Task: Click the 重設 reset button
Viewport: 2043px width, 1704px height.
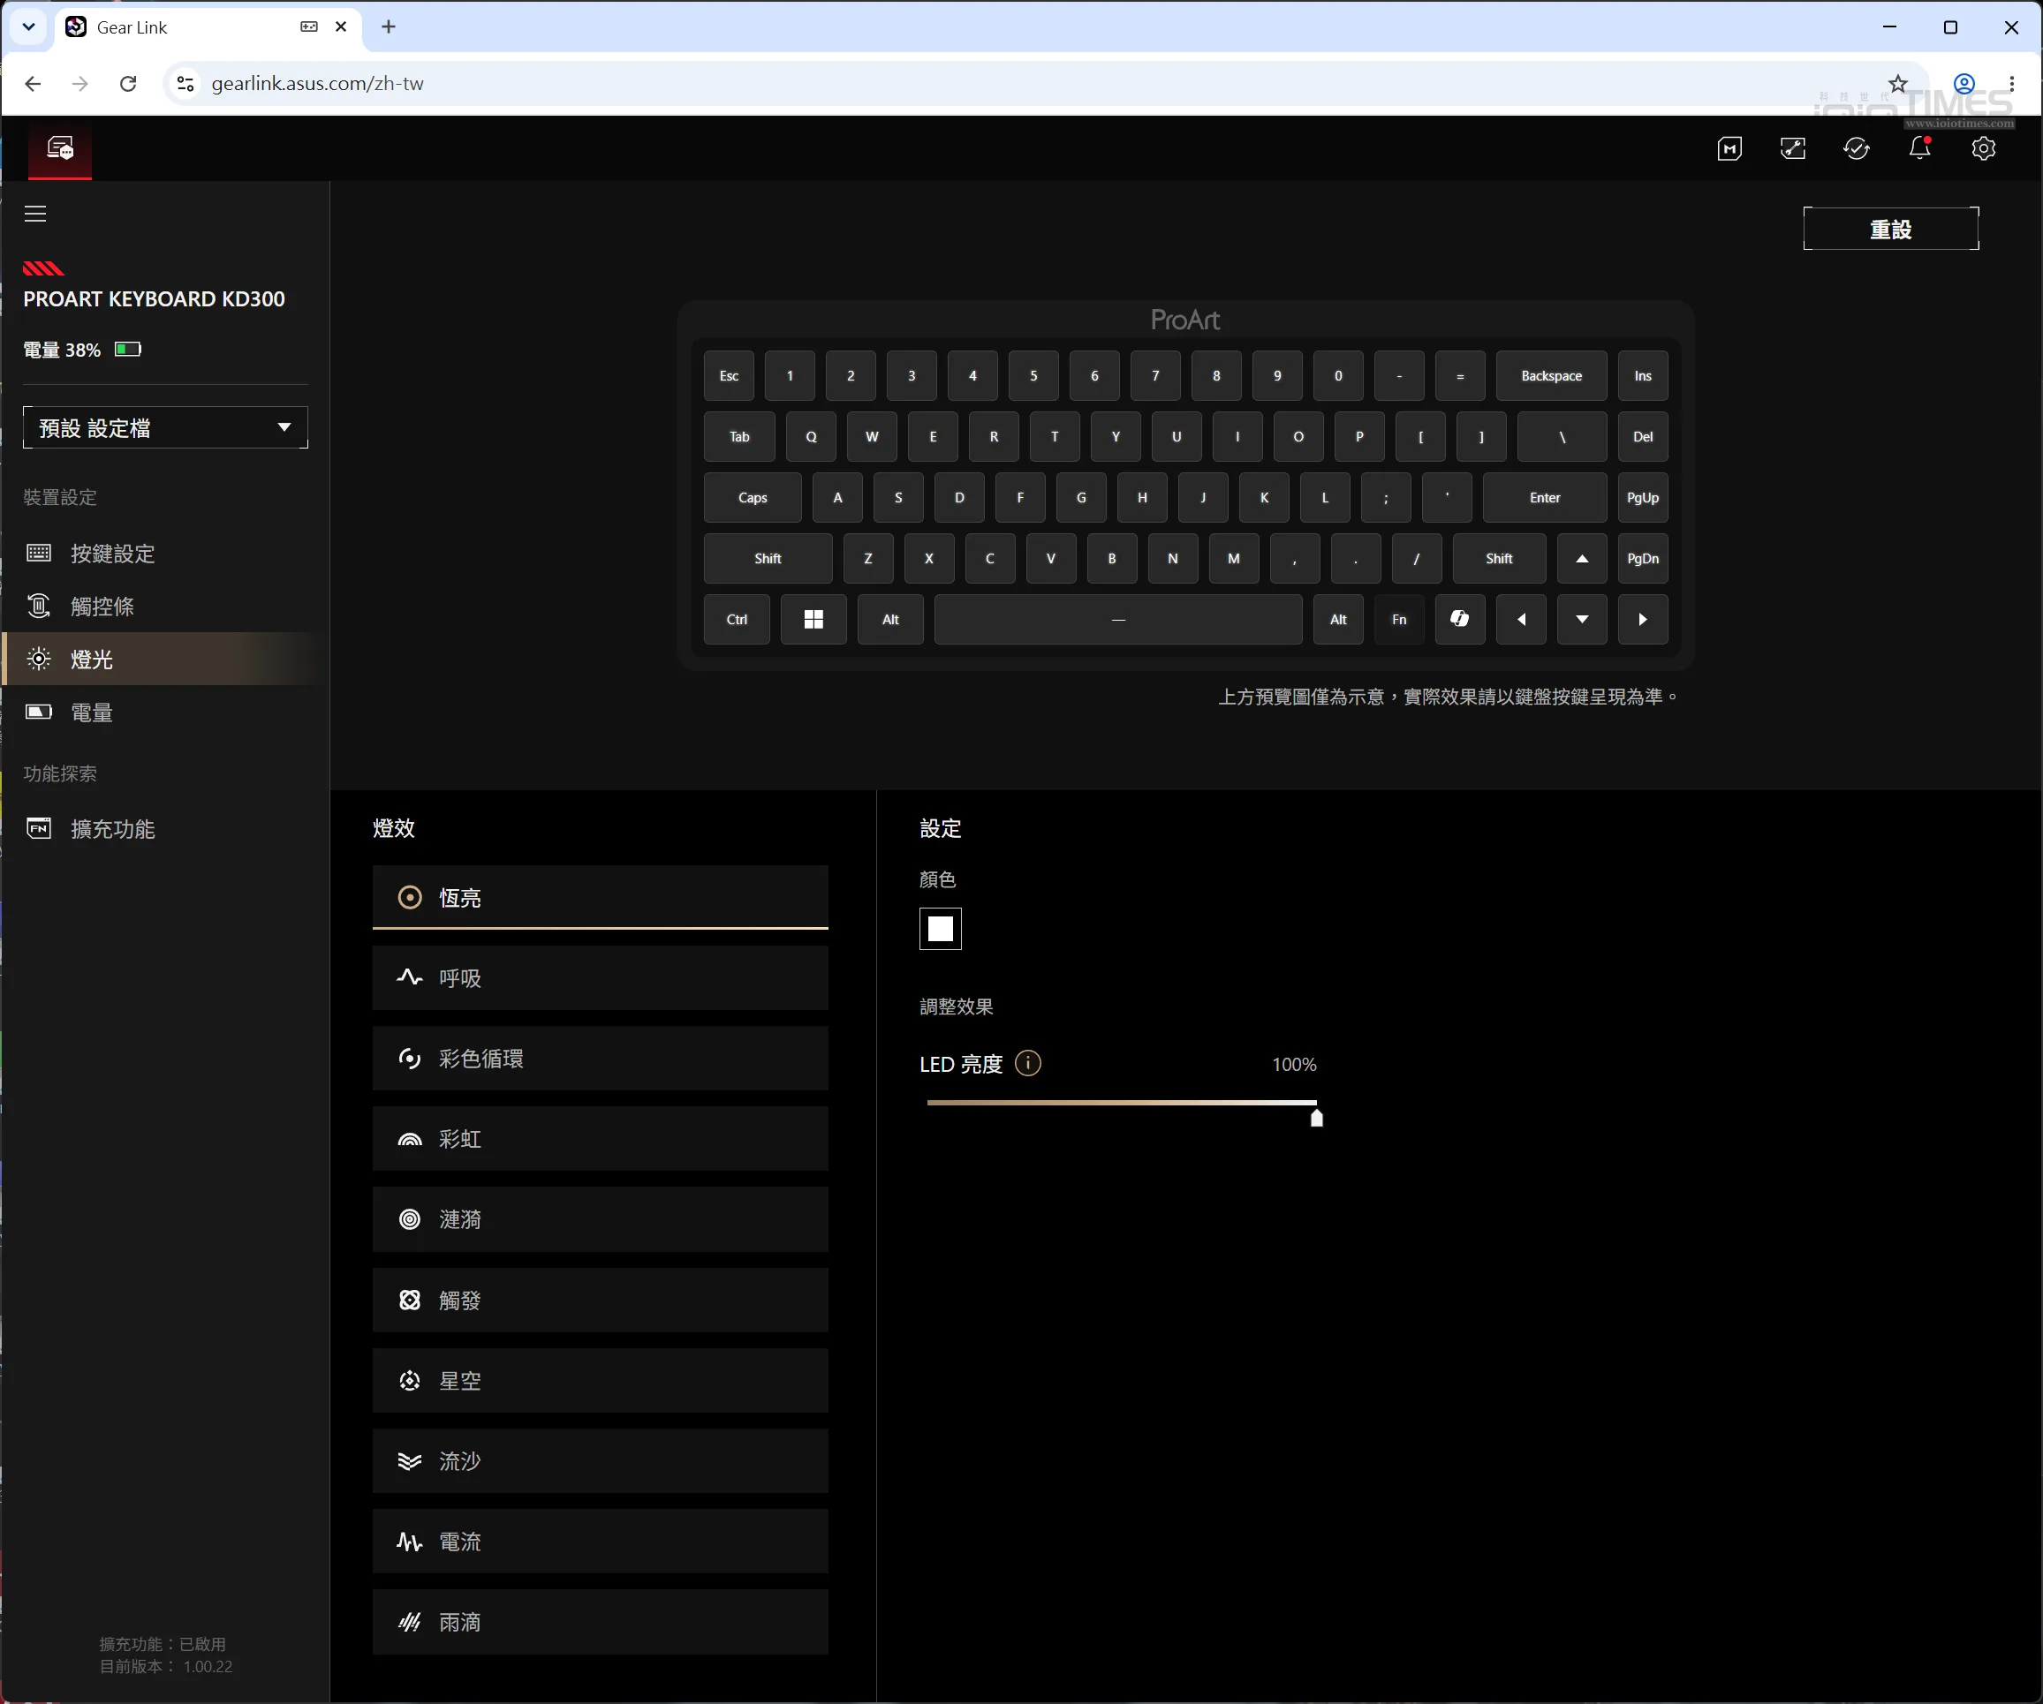Action: pyautogui.click(x=1890, y=229)
